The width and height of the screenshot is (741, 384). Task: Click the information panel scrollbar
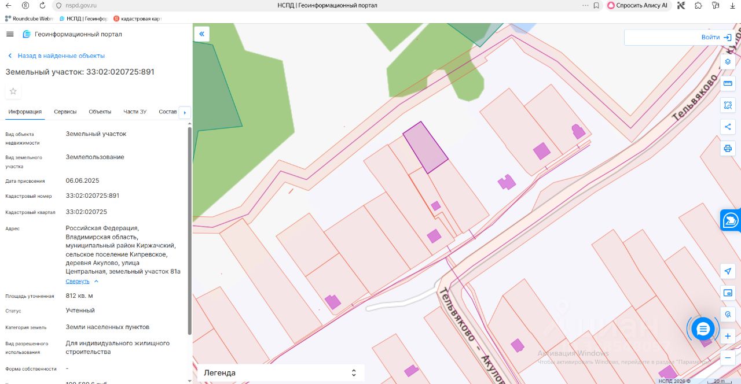[190, 230]
